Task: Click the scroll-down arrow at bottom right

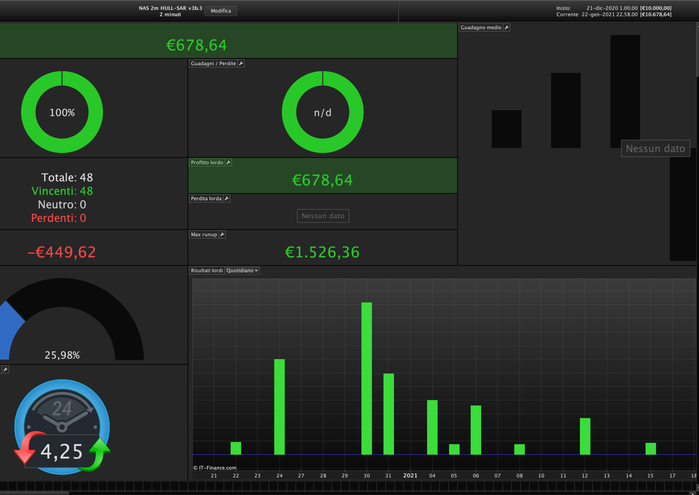Action: click(697, 488)
